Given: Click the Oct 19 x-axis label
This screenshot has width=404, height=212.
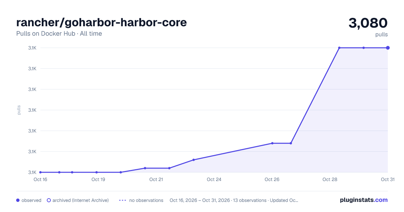Looking at the screenshot, I should pos(98,179).
